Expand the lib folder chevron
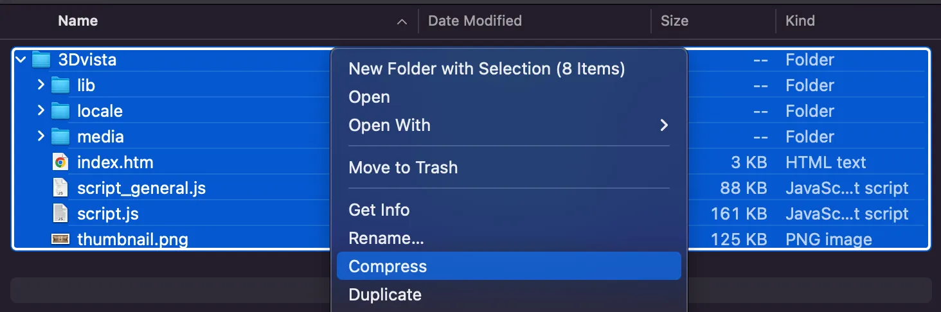This screenshot has height=312, width=941. [x=40, y=85]
